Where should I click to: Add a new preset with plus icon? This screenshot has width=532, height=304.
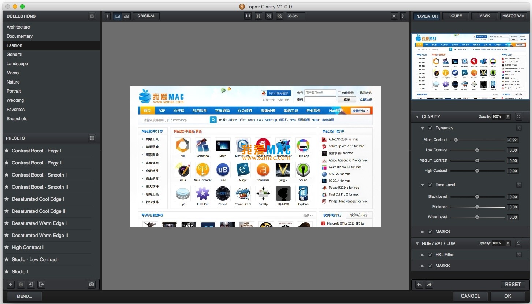11,285
